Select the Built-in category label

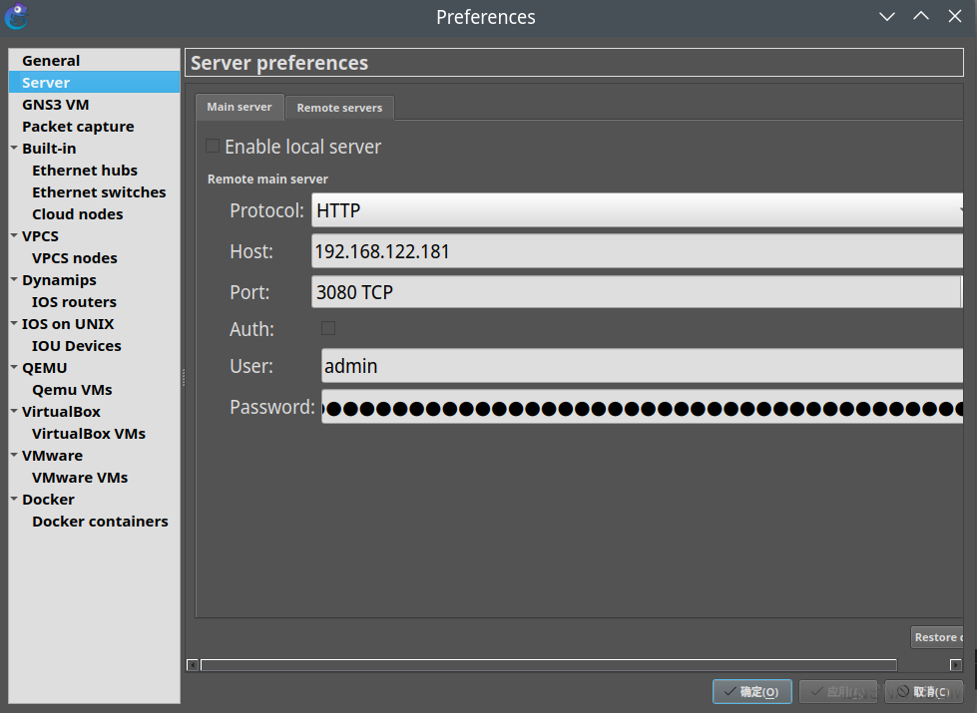(49, 149)
